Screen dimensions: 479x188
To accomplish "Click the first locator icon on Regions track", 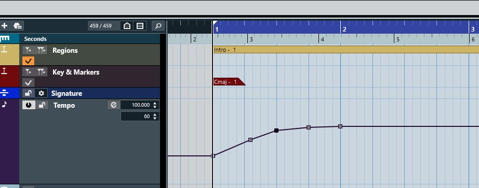I will coord(28,50).
